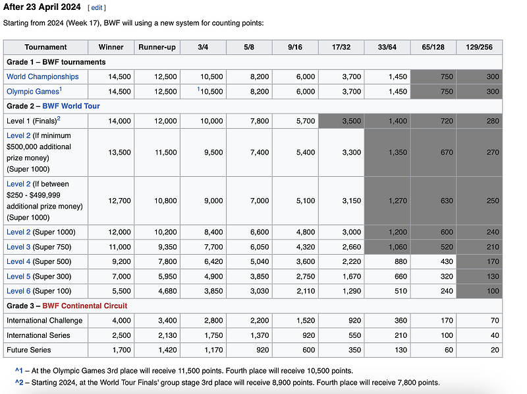Click footnote 1 superscript after Olympic Games
The height and width of the screenshot is (394, 527).
pyautogui.click(x=61, y=89)
